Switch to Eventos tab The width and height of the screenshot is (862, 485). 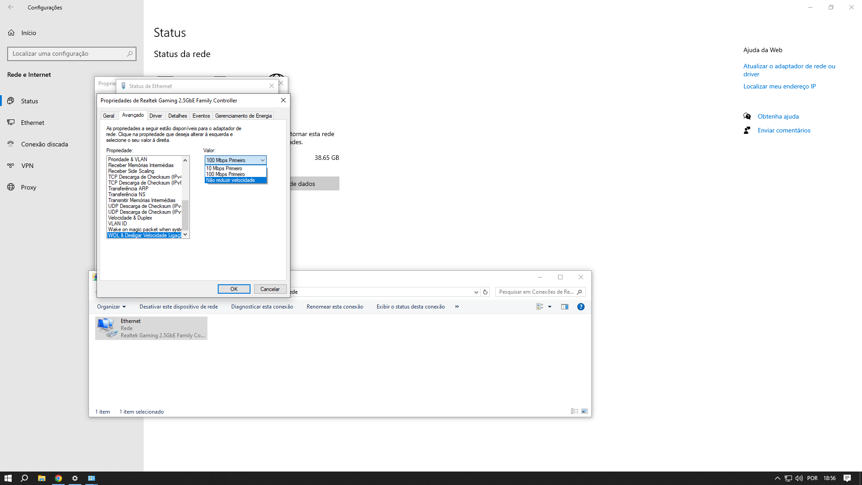click(201, 116)
